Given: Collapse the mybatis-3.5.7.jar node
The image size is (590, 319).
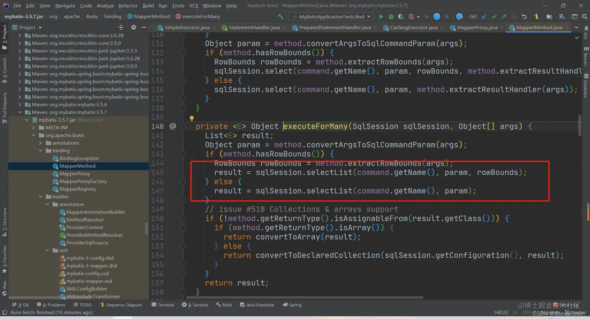Looking at the screenshot, I should [27, 120].
